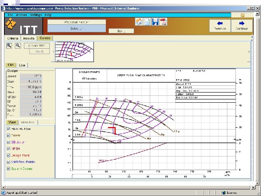Click the Flow field showing 100.0 gpm

pyautogui.click(x=31, y=87)
